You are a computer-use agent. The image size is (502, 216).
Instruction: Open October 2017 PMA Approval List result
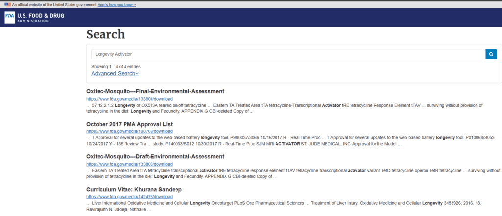129,124
